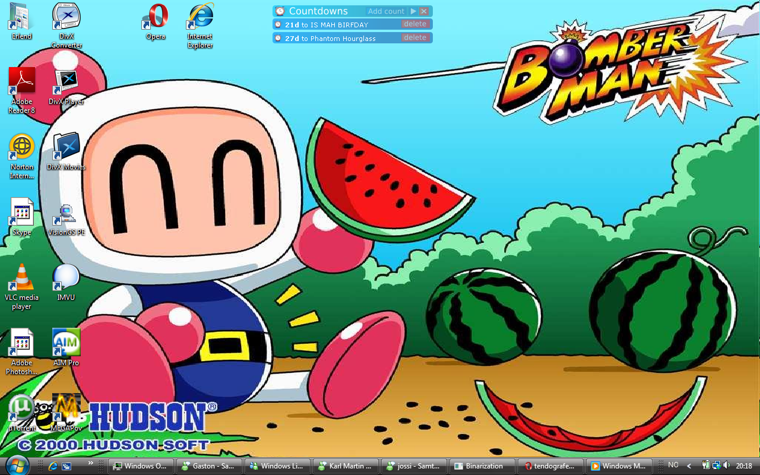
Task: Delete the IS MAH BIRFDAY countdown
Action: 415,24
